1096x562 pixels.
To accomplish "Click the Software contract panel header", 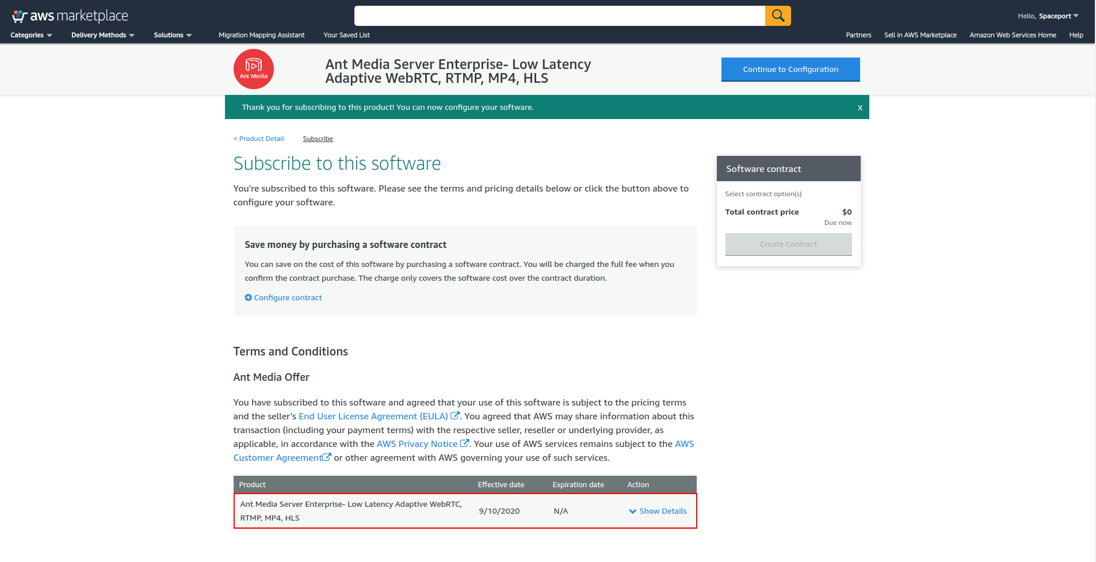I will [x=789, y=169].
